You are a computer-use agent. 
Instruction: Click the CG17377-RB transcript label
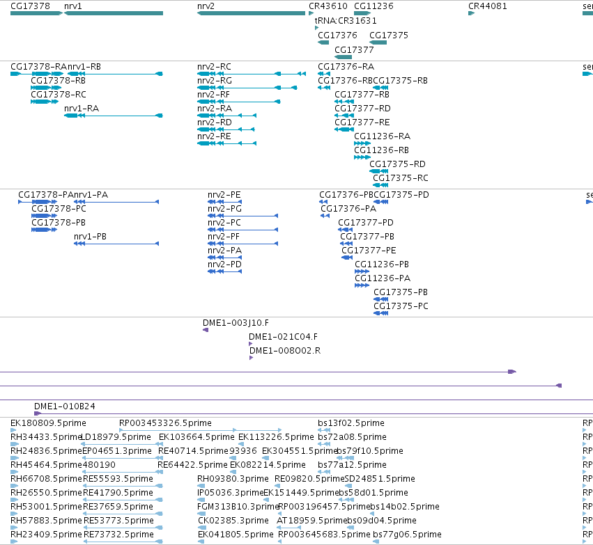pos(362,95)
